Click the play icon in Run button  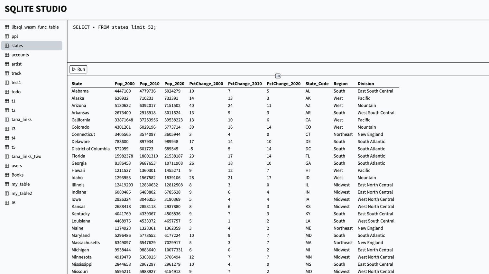pyautogui.click(x=74, y=69)
